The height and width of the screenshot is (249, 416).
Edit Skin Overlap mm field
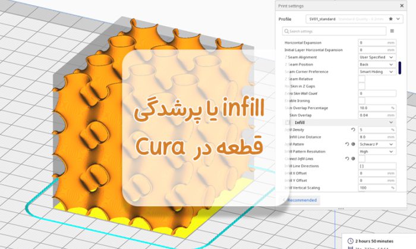[x=377, y=115]
